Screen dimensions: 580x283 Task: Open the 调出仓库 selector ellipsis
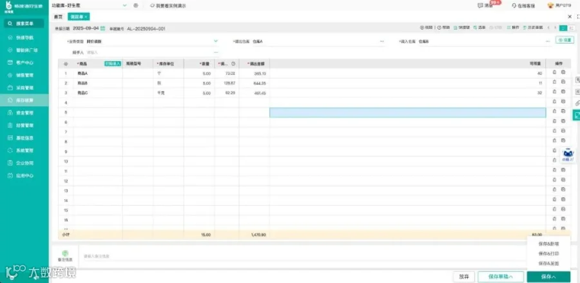382,41
